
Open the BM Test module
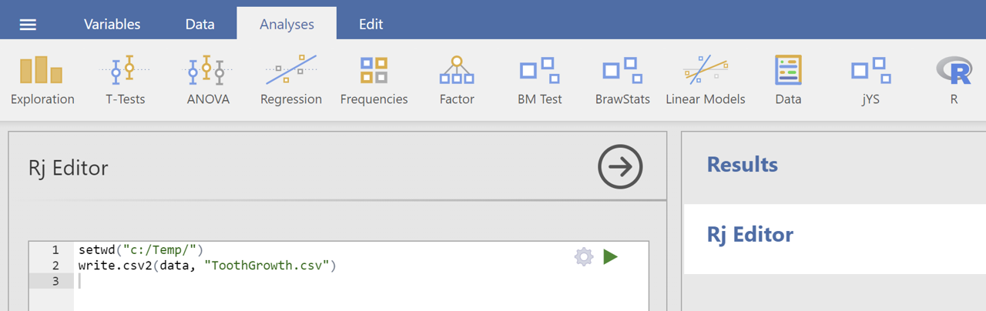[540, 80]
